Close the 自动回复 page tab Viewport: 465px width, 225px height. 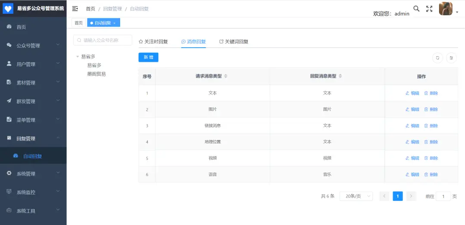pos(115,23)
